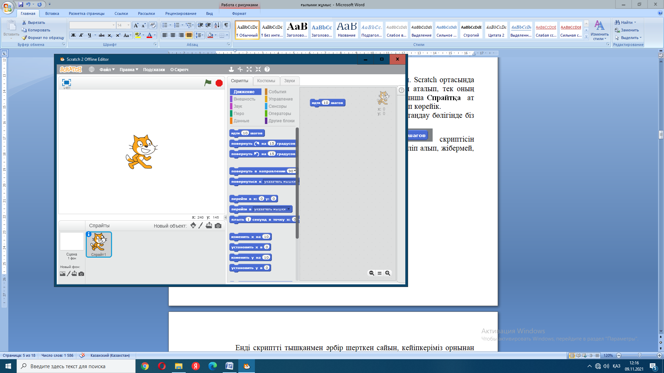Image resolution: width=664 pixels, height=373 pixels.
Task: Click the green flag to run
Action: point(207,83)
